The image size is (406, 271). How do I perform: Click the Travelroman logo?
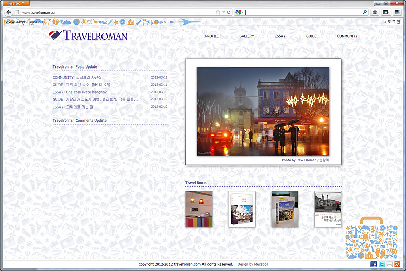tap(88, 35)
